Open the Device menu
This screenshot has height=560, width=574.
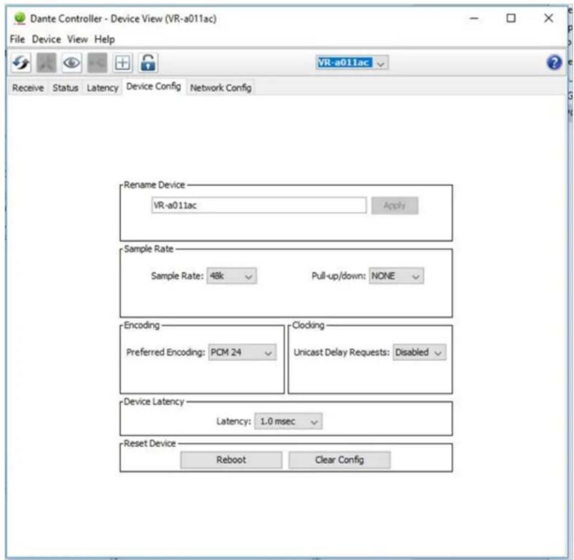[x=46, y=39]
